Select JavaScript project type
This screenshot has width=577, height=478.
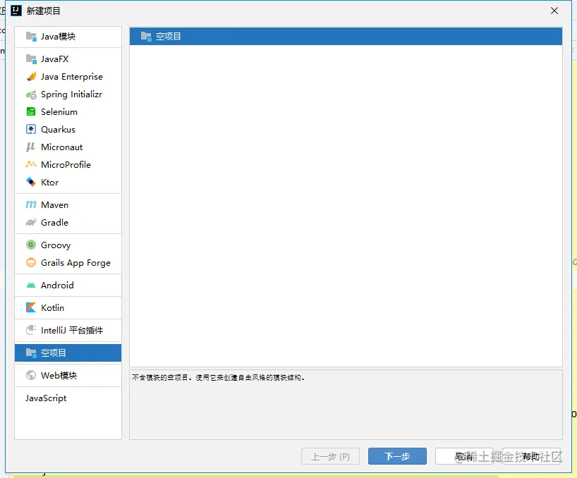pos(68,398)
